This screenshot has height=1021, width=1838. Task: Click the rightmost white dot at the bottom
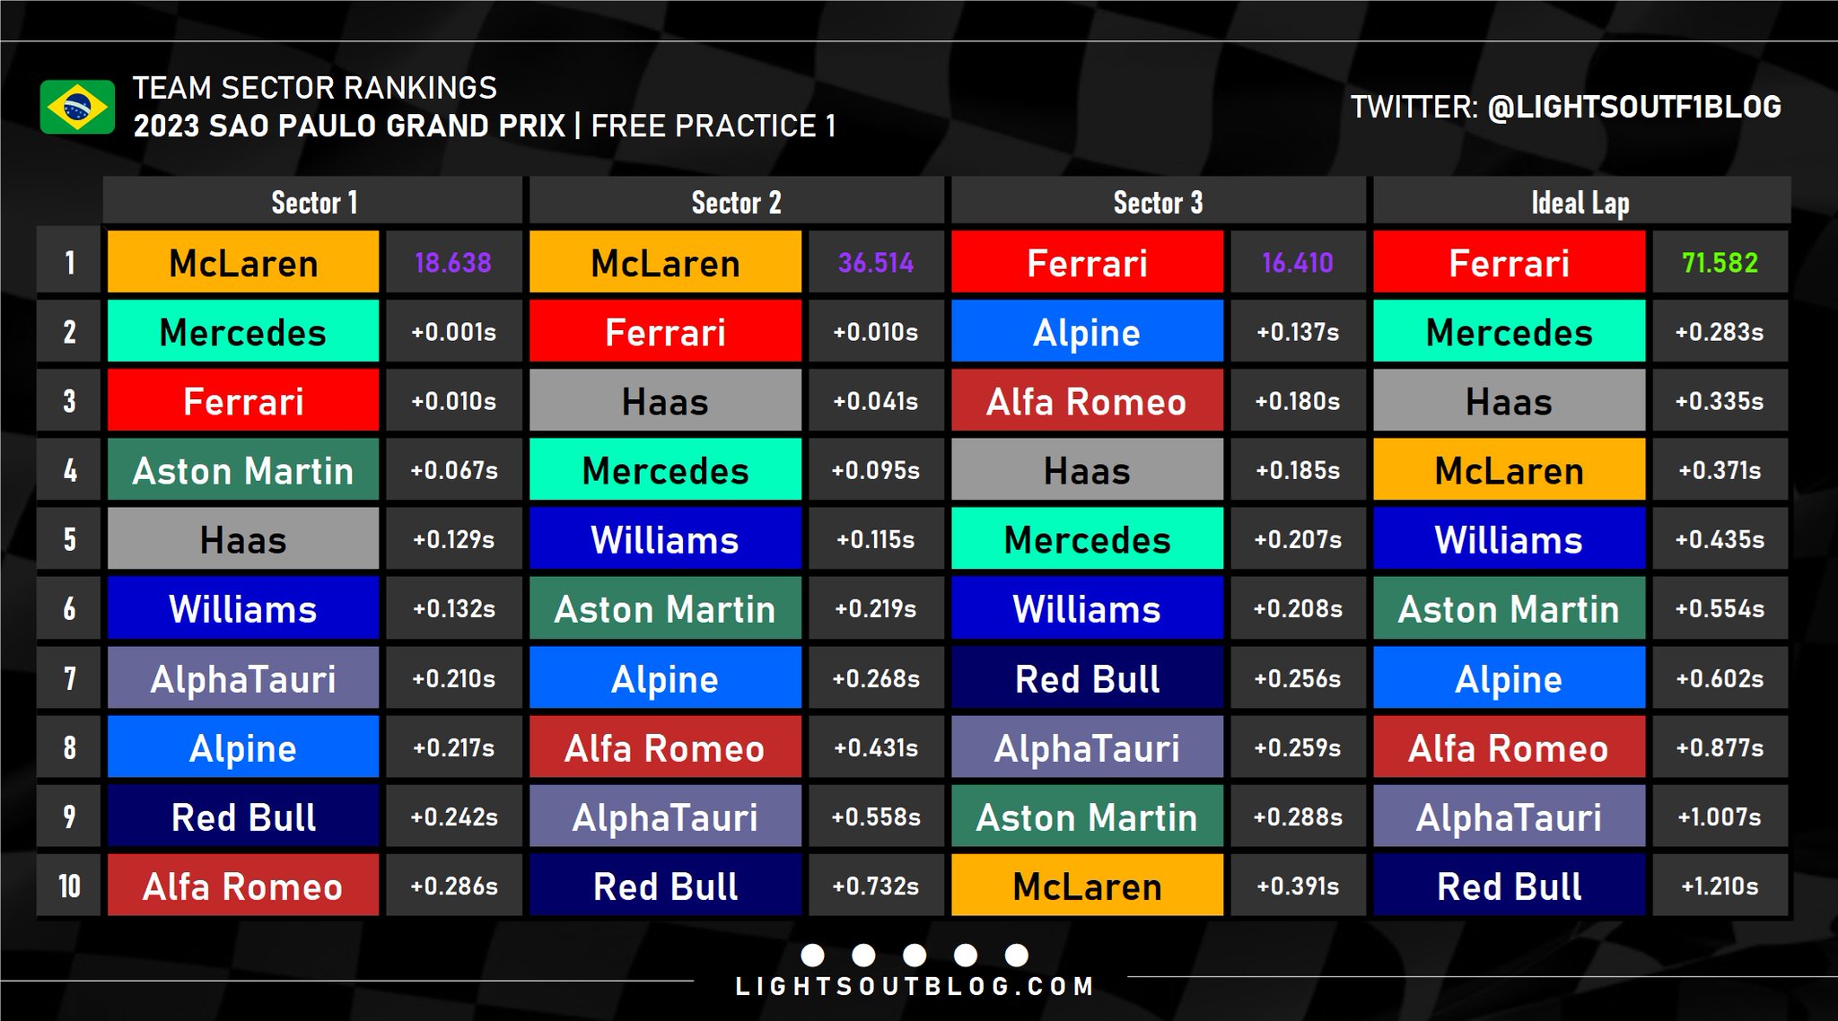click(1017, 955)
